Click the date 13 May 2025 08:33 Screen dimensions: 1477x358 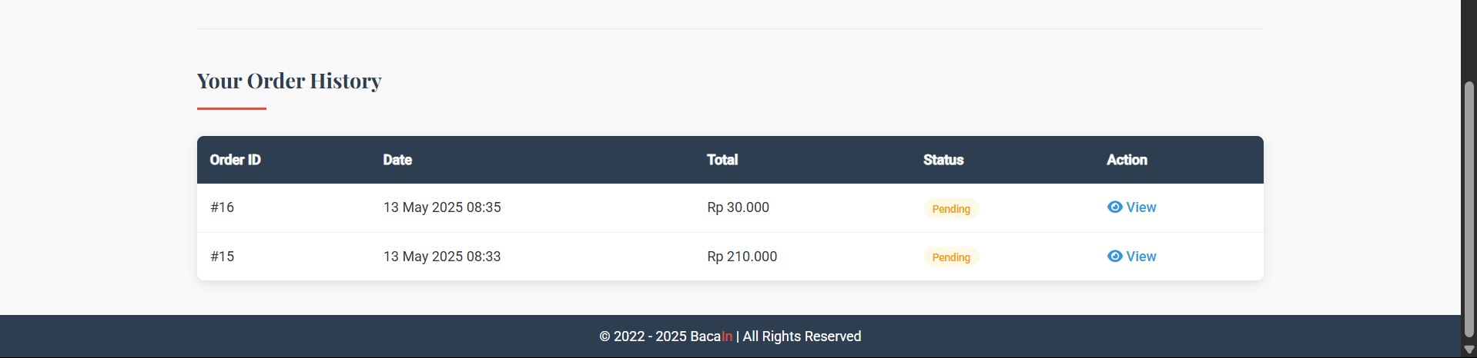pos(442,257)
